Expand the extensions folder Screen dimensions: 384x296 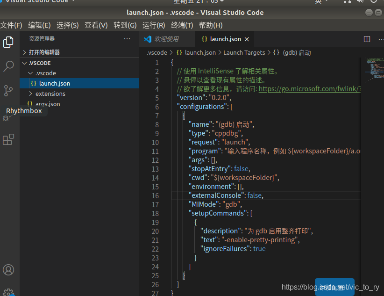(79, 94)
